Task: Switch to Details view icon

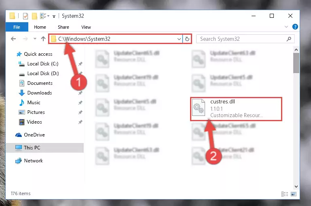Action: (x=285, y=194)
